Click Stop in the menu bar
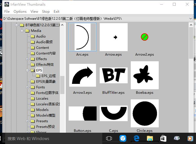Image resolution: width=196 pixels, height=144 pixels. (x=46, y=12)
